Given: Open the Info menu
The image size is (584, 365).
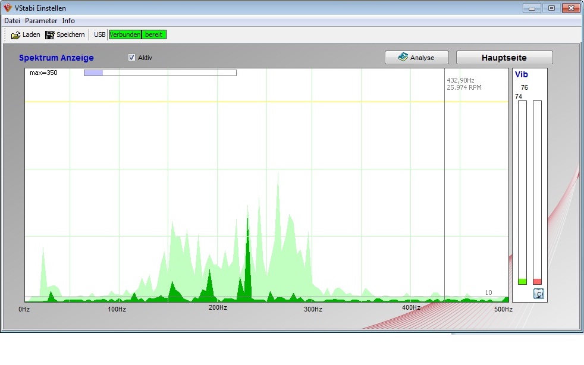Looking at the screenshot, I should 68,21.
